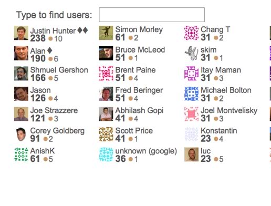Click Abhilash Gopi's avatar photo
The width and height of the screenshot is (271, 206).
tap(106, 114)
